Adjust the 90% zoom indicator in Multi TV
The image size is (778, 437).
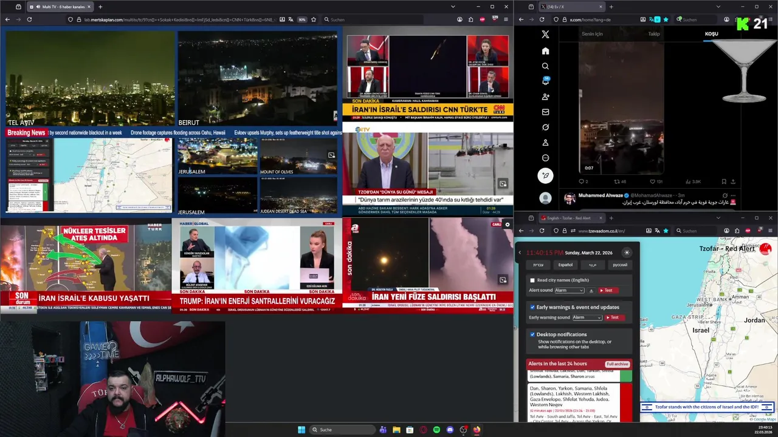point(302,19)
